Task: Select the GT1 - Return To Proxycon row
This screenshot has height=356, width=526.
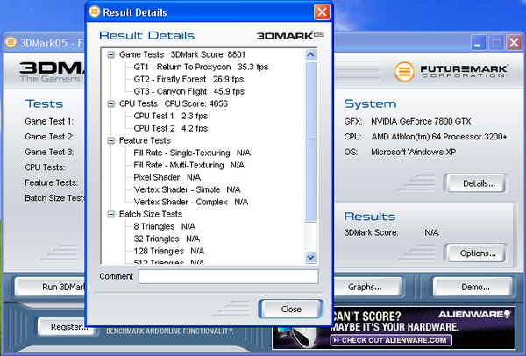Action: (201, 68)
